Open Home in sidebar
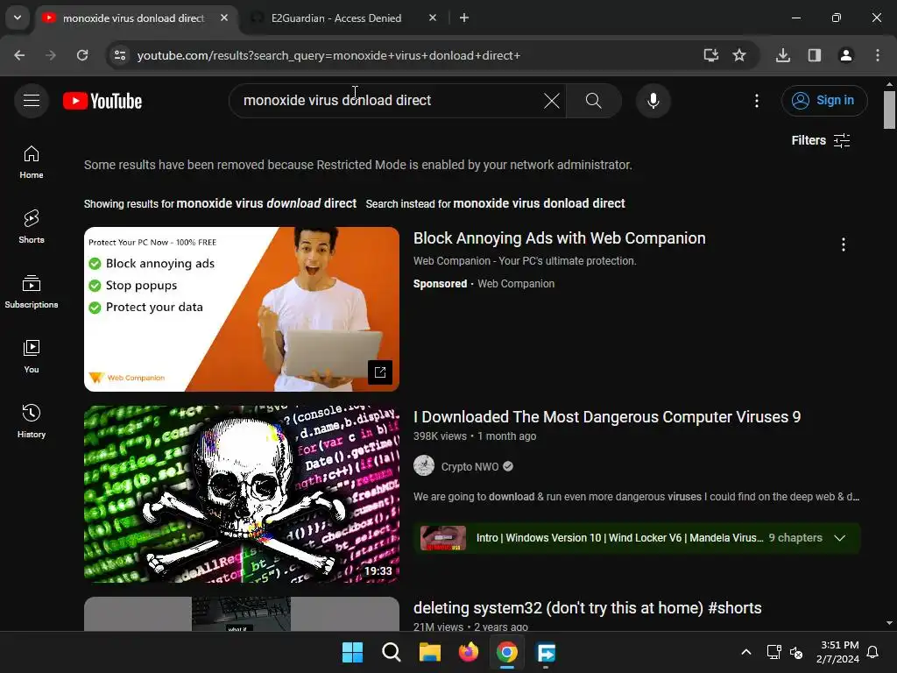The width and height of the screenshot is (897, 673). (32, 162)
